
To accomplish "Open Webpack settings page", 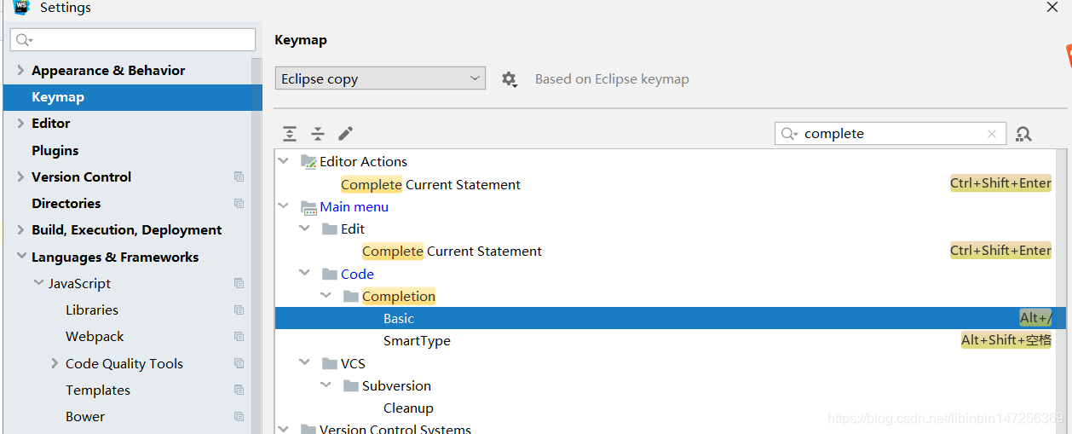I will (x=95, y=336).
